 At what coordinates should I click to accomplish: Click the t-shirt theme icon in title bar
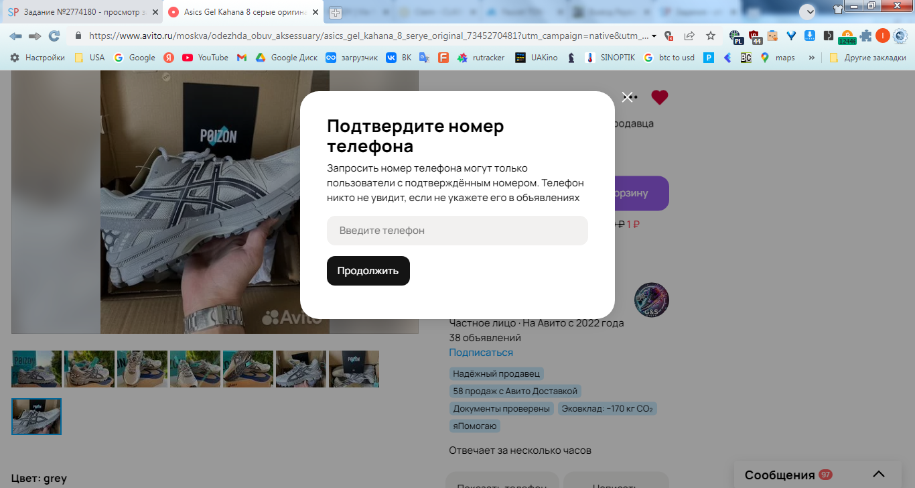[x=838, y=9]
